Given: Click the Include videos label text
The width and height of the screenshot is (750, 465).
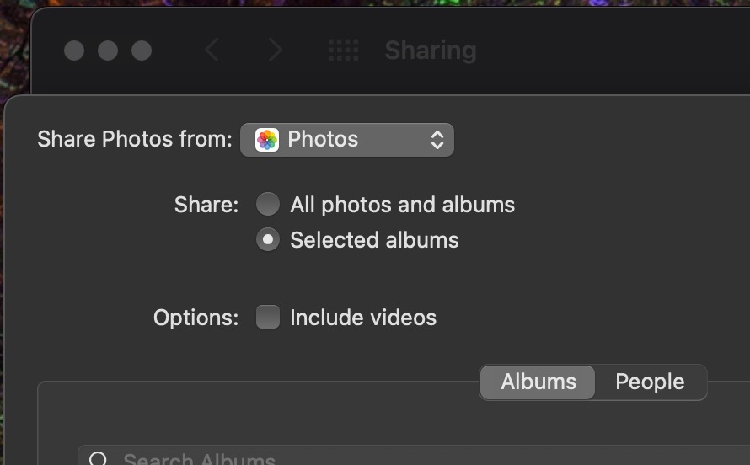Looking at the screenshot, I should (x=363, y=318).
